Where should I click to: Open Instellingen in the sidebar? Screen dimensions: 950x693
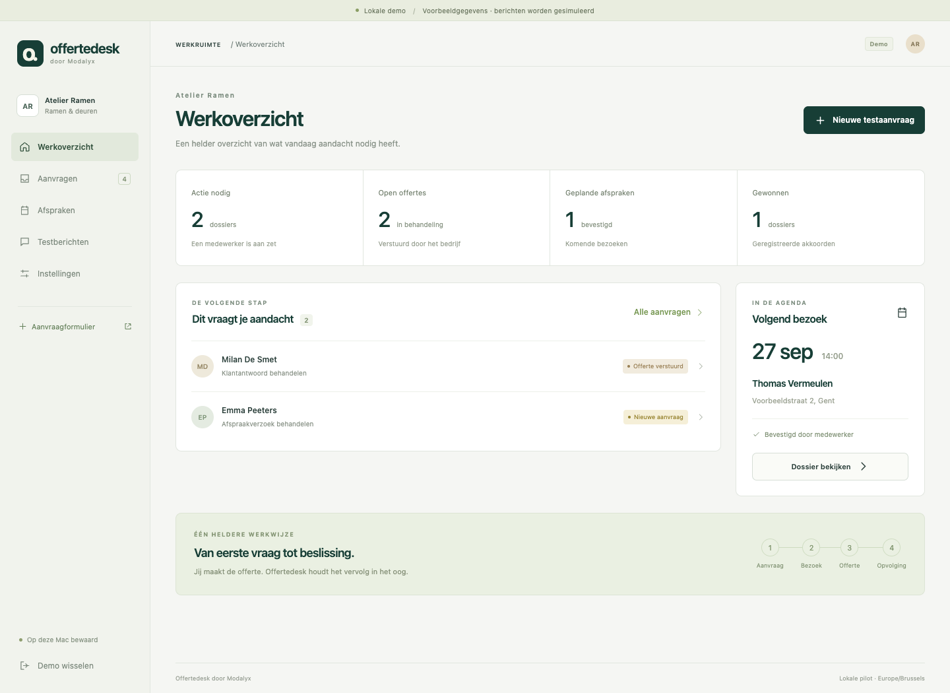75,274
